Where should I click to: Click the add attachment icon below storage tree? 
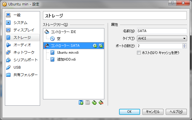(x=94, y=102)
